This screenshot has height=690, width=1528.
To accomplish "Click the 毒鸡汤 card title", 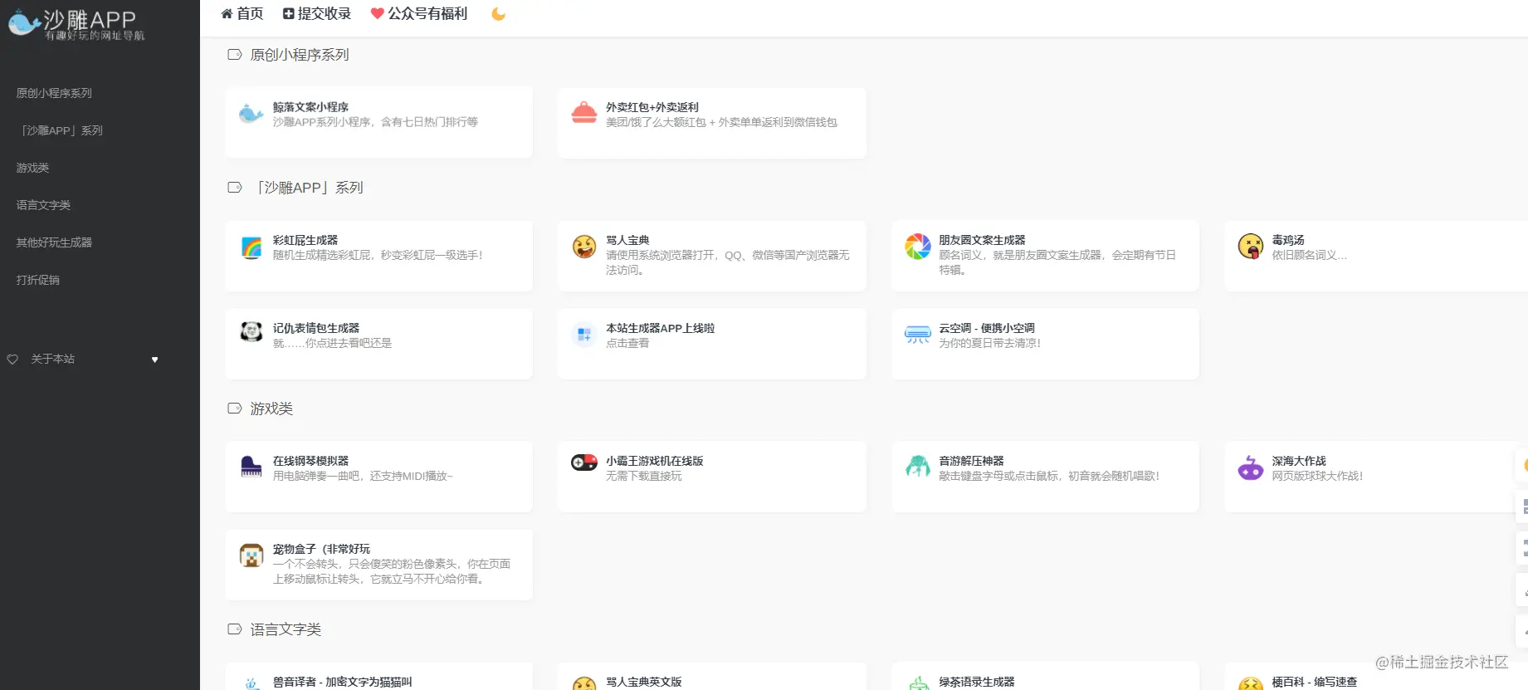I will pyautogui.click(x=1288, y=240).
